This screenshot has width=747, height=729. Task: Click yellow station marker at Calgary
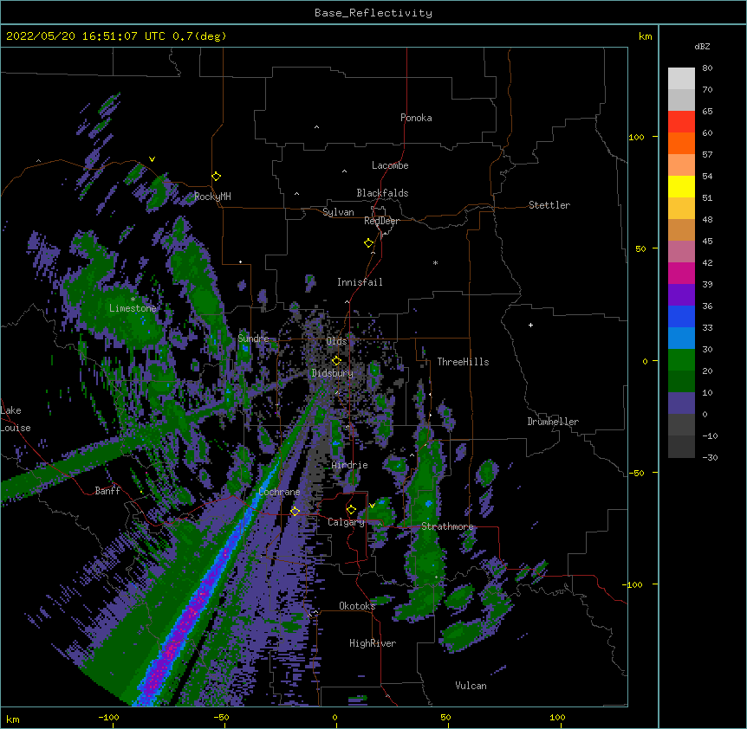(351, 510)
